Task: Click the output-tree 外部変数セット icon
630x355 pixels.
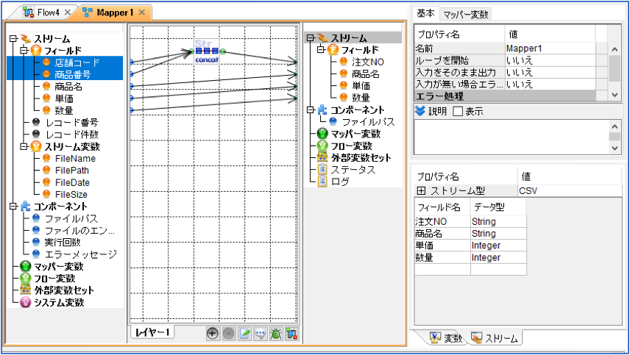Action: pyautogui.click(x=322, y=157)
